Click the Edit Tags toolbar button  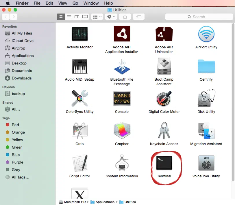coord(139,17)
